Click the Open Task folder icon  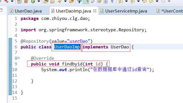52,1
